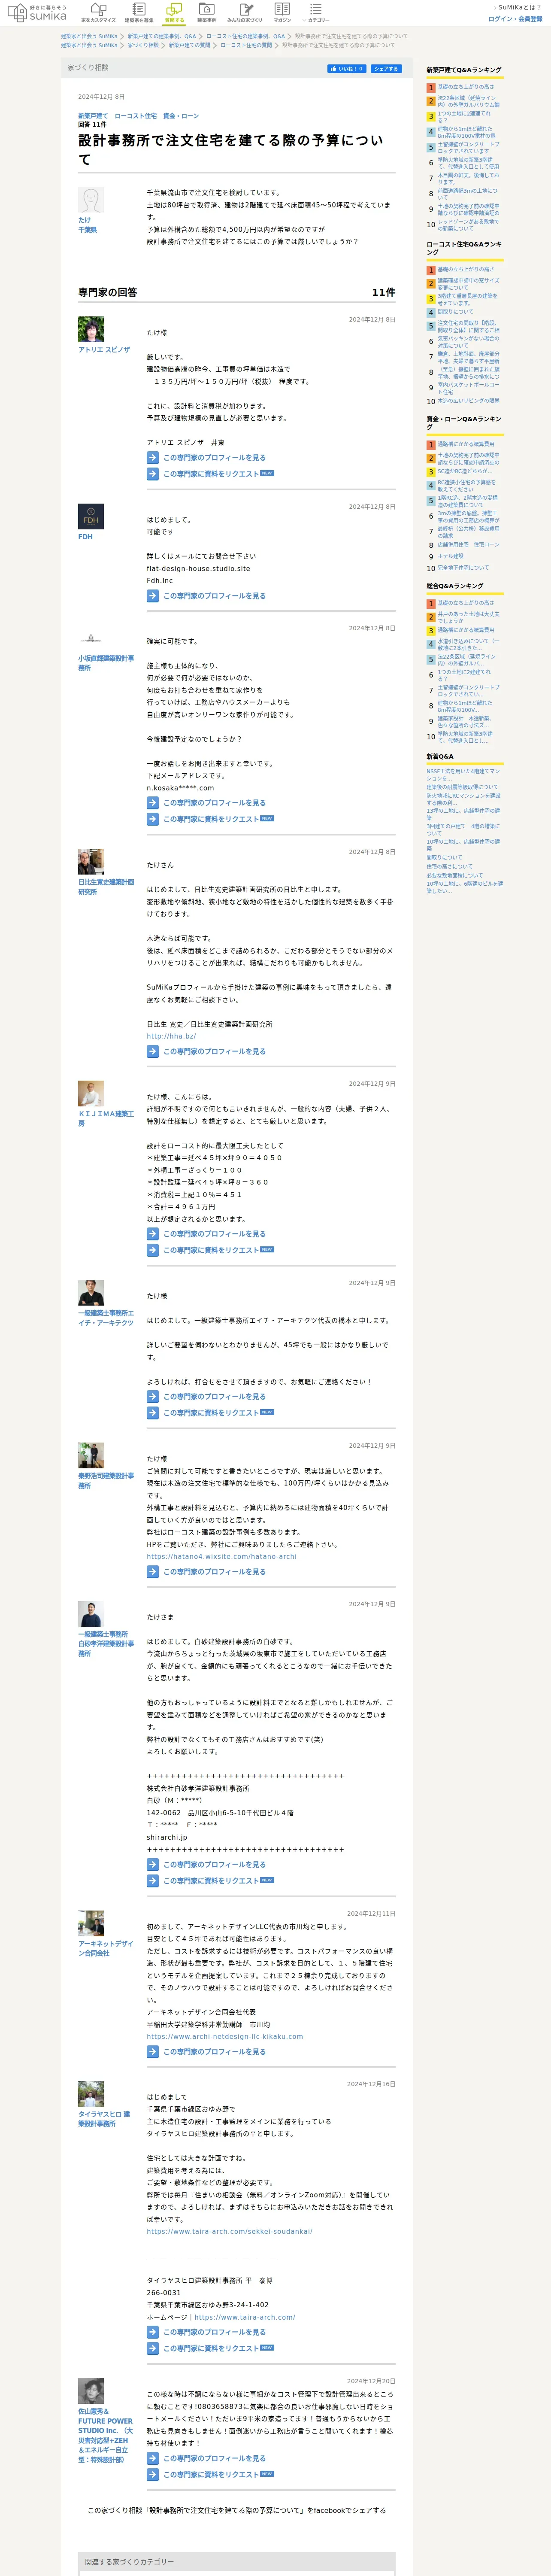The image size is (551, 2576).
Task: Profile arrow icon for 白砂孝洋 answer
Action: (153, 1865)
